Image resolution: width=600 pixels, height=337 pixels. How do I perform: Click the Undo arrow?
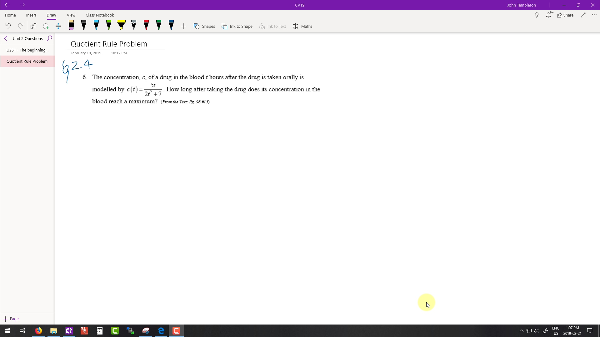point(8,26)
